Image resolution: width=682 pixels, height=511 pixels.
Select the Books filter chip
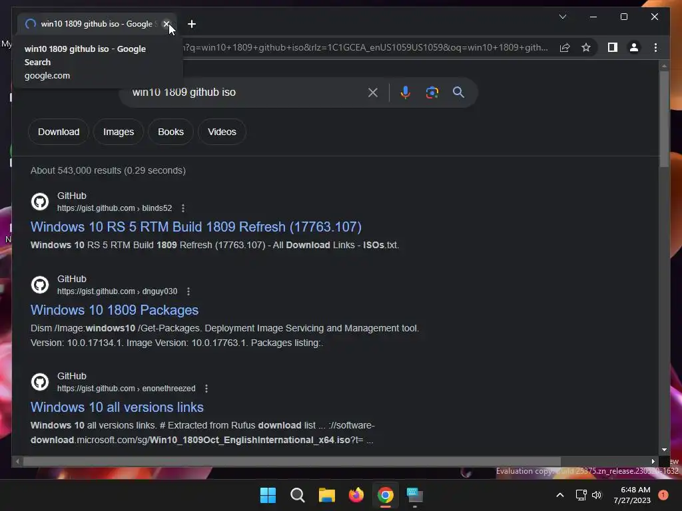pos(170,132)
